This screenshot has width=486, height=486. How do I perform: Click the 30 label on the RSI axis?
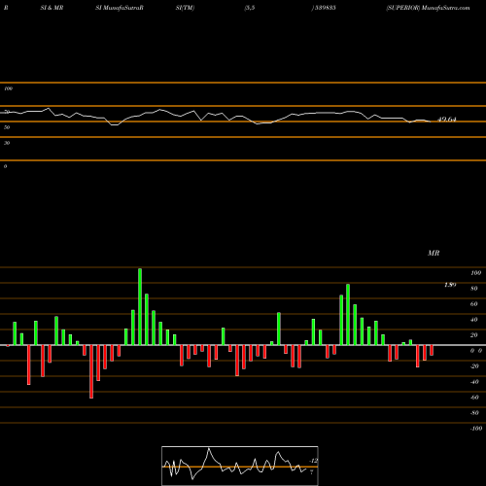(x=7, y=143)
